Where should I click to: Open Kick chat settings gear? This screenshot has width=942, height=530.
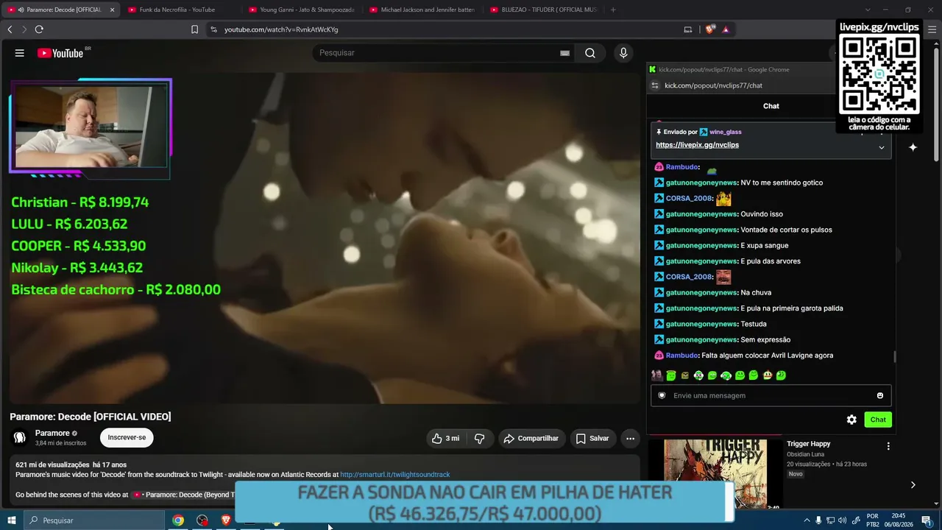[851, 420]
